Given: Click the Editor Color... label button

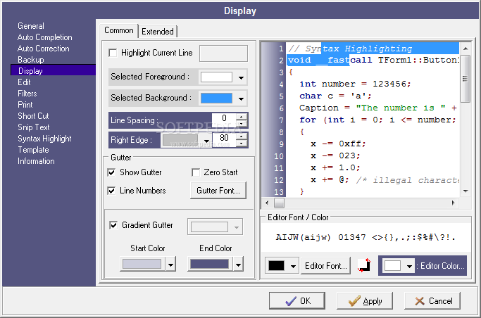Looking at the screenshot, I should point(442,266).
